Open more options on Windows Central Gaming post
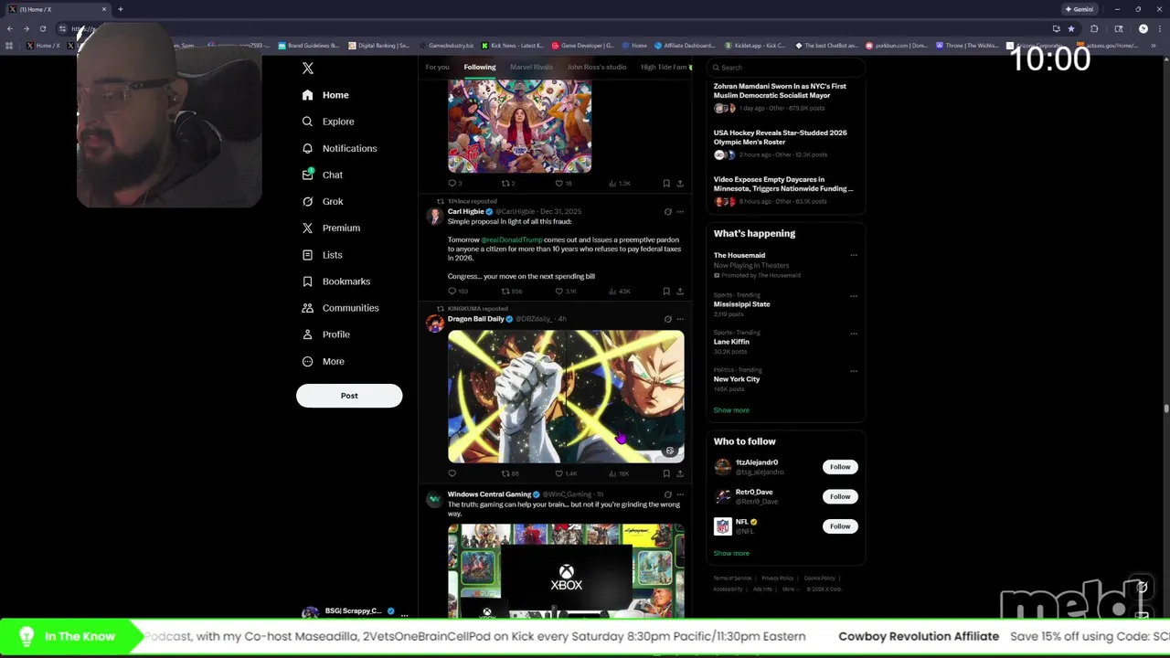The height and width of the screenshot is (658, 1170). [680, 494]
